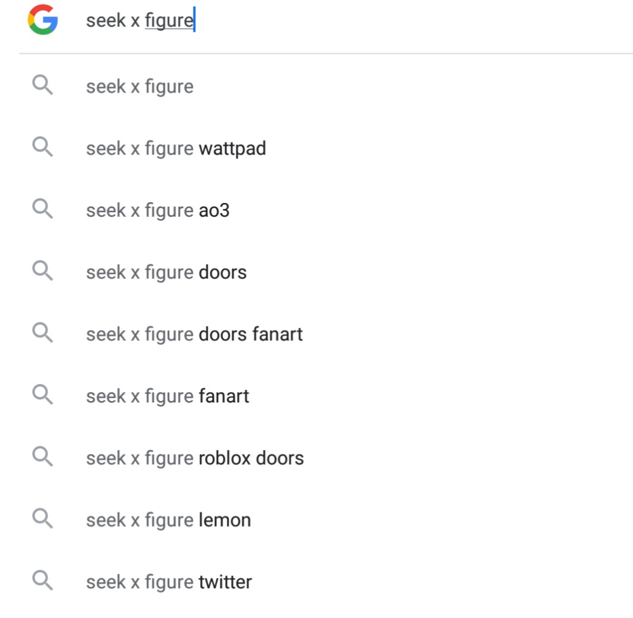Click magnifier icon beside first 'seek x figure' suggestion
Viewport: 633px width, 618px height.
[x=42, y=86]
